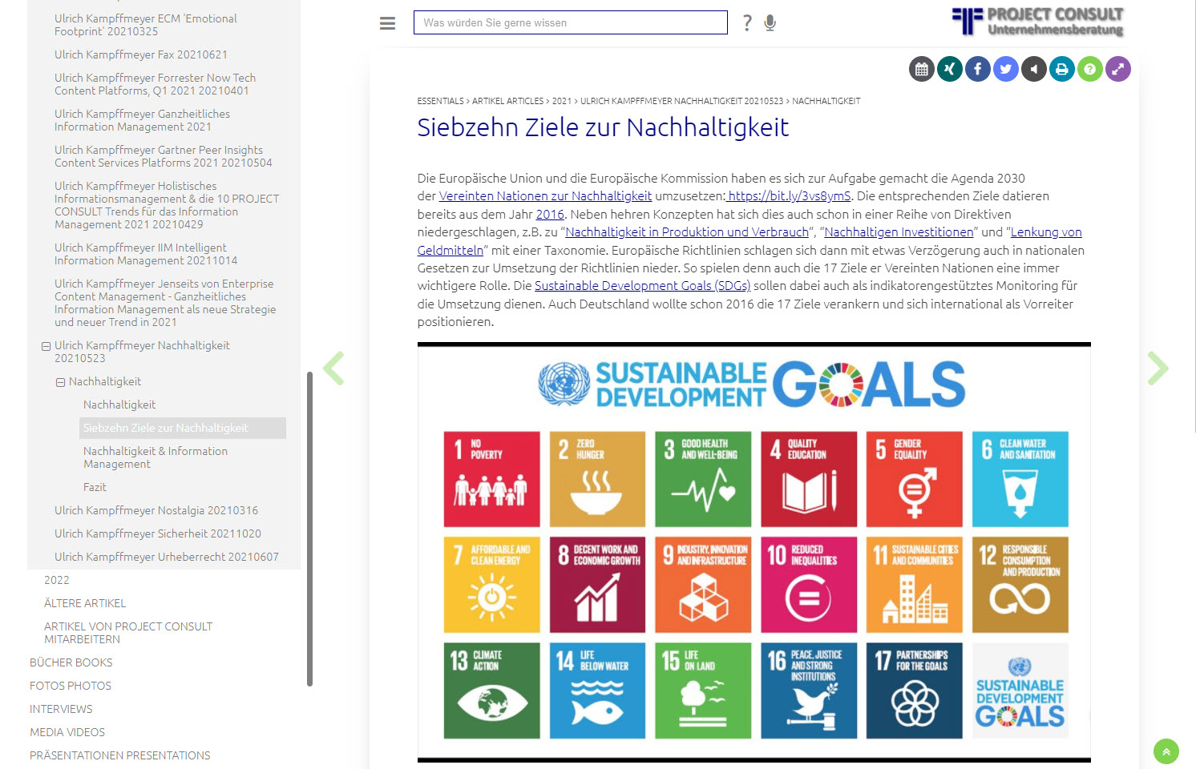The width and height of the screenshot is (1196, 769).
Task: Open ARTIKEL VON PROJECT CONSULT MITARBEITERN
Action: (x=128, y=633)
